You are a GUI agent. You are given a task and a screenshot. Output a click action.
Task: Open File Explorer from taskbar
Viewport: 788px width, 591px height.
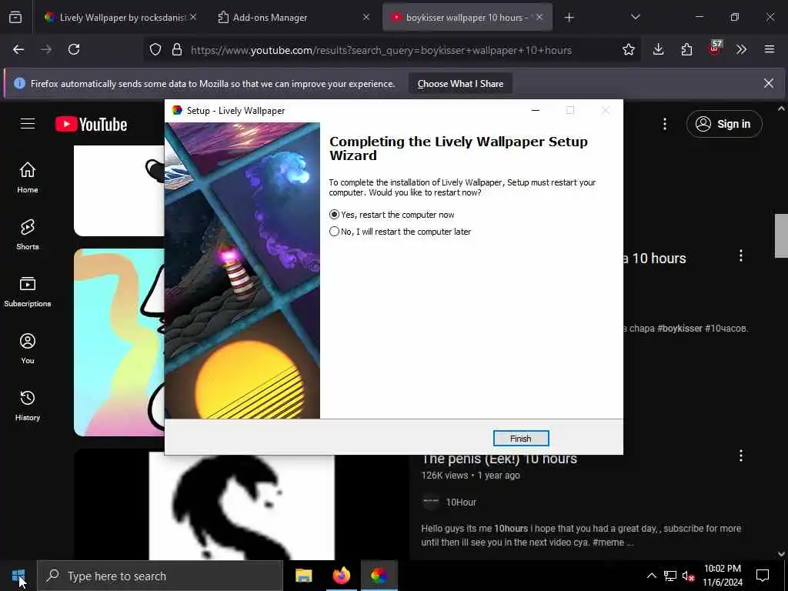pyautogui.click(x=303, y=576)
